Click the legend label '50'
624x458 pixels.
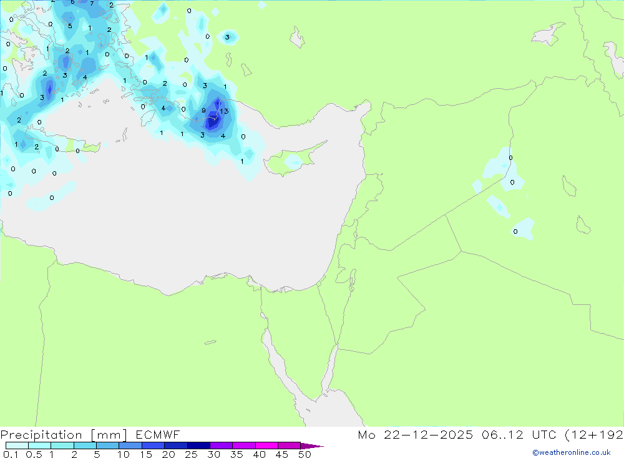pyautogui.click(x=305, y=454)
